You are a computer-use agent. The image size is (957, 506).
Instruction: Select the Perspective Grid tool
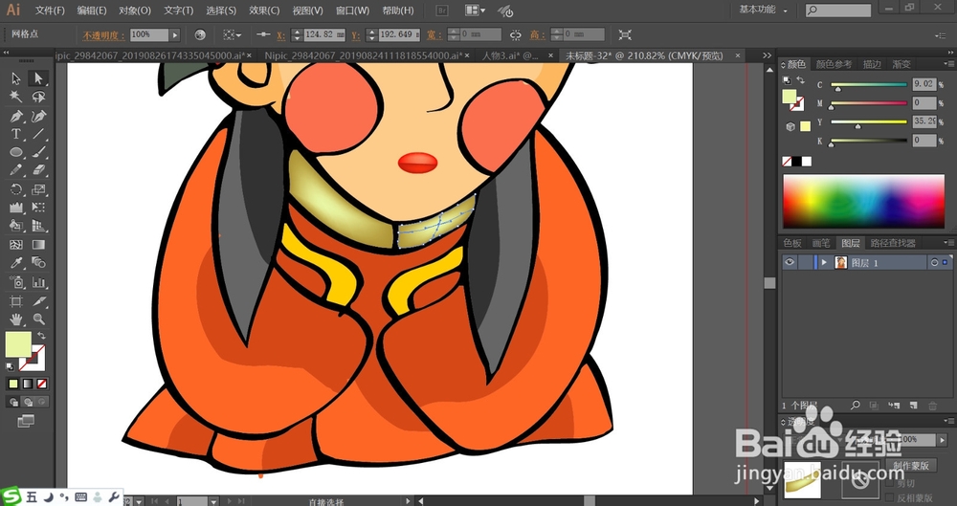coord(38,226)
